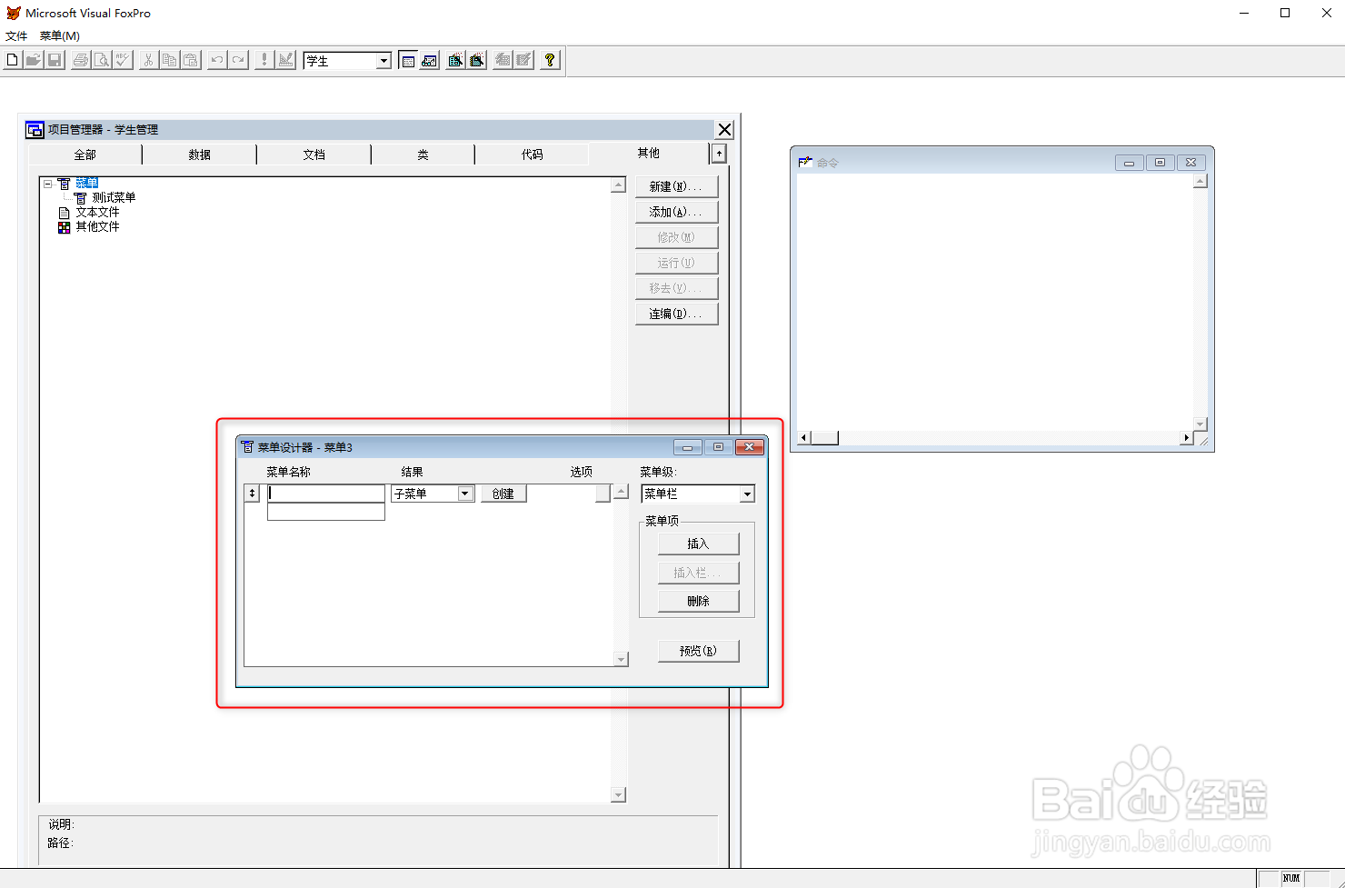This screenshot has height=888, width=1345.
Task: Switch to the 代码 tab
Action: click(532, 155)
